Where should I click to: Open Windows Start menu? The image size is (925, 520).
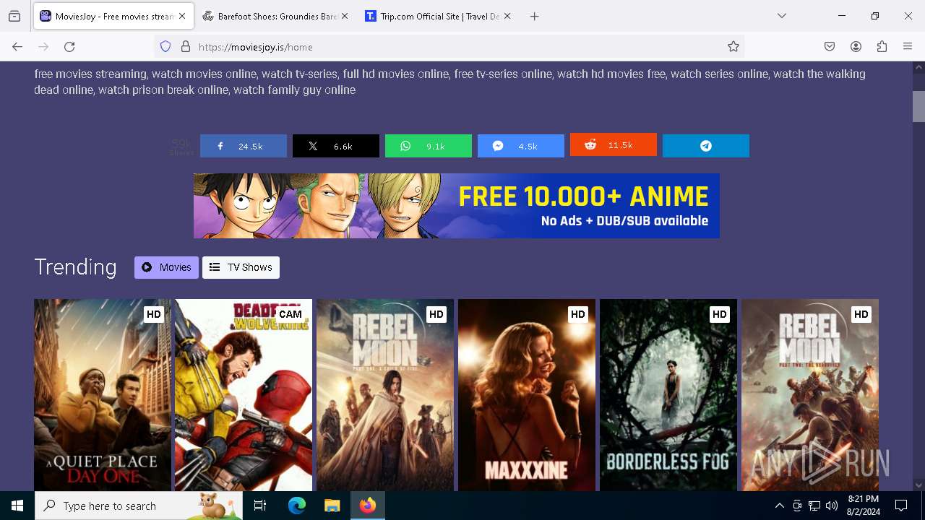point(17,506)
